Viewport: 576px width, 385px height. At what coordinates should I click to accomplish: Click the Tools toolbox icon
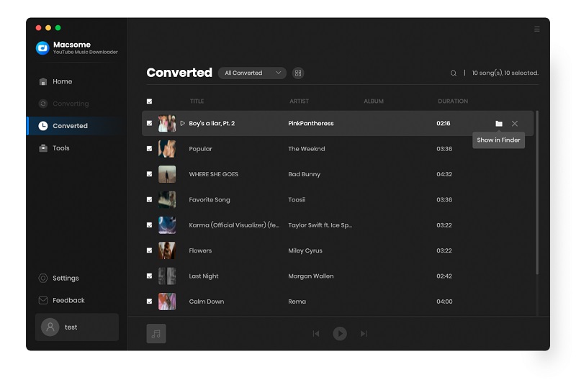[43, 148]
